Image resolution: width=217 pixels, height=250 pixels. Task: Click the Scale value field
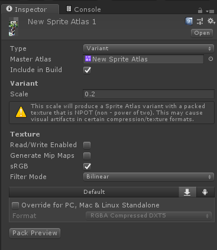(x=148, y=94)
